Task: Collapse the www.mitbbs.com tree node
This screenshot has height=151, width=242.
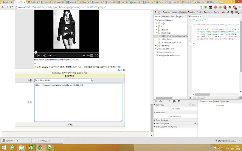Action: tap(155, 20)
